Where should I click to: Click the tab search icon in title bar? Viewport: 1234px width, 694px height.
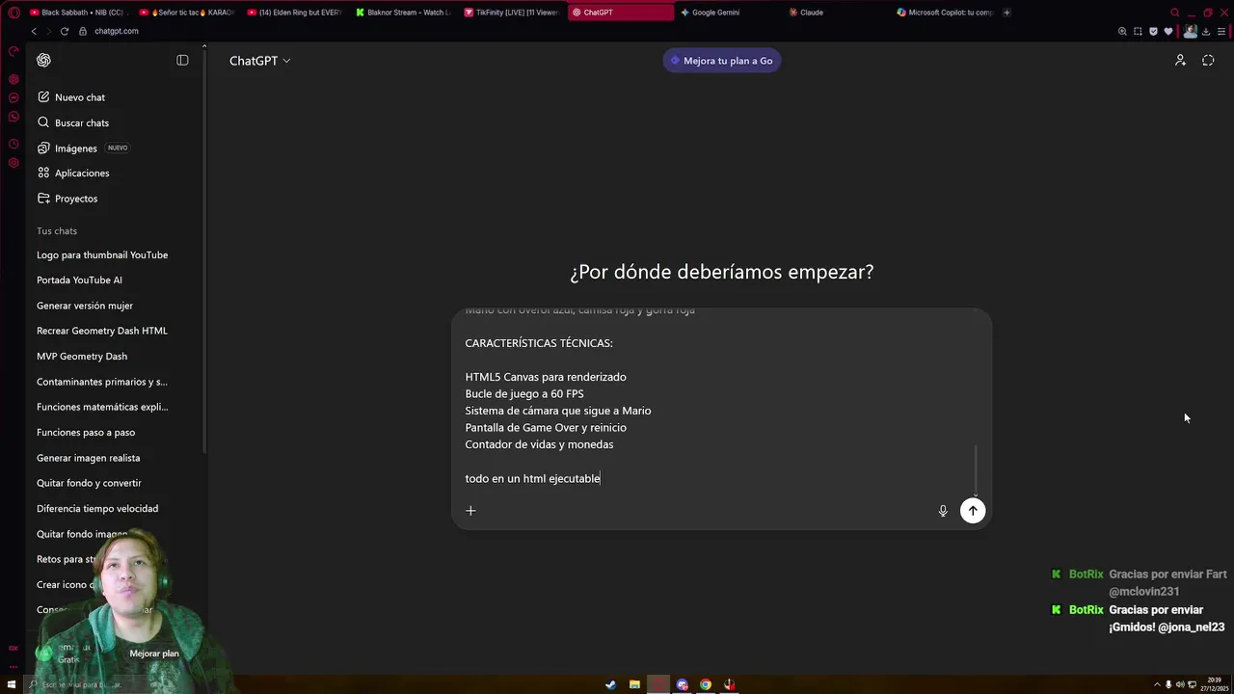point(1174,13)
